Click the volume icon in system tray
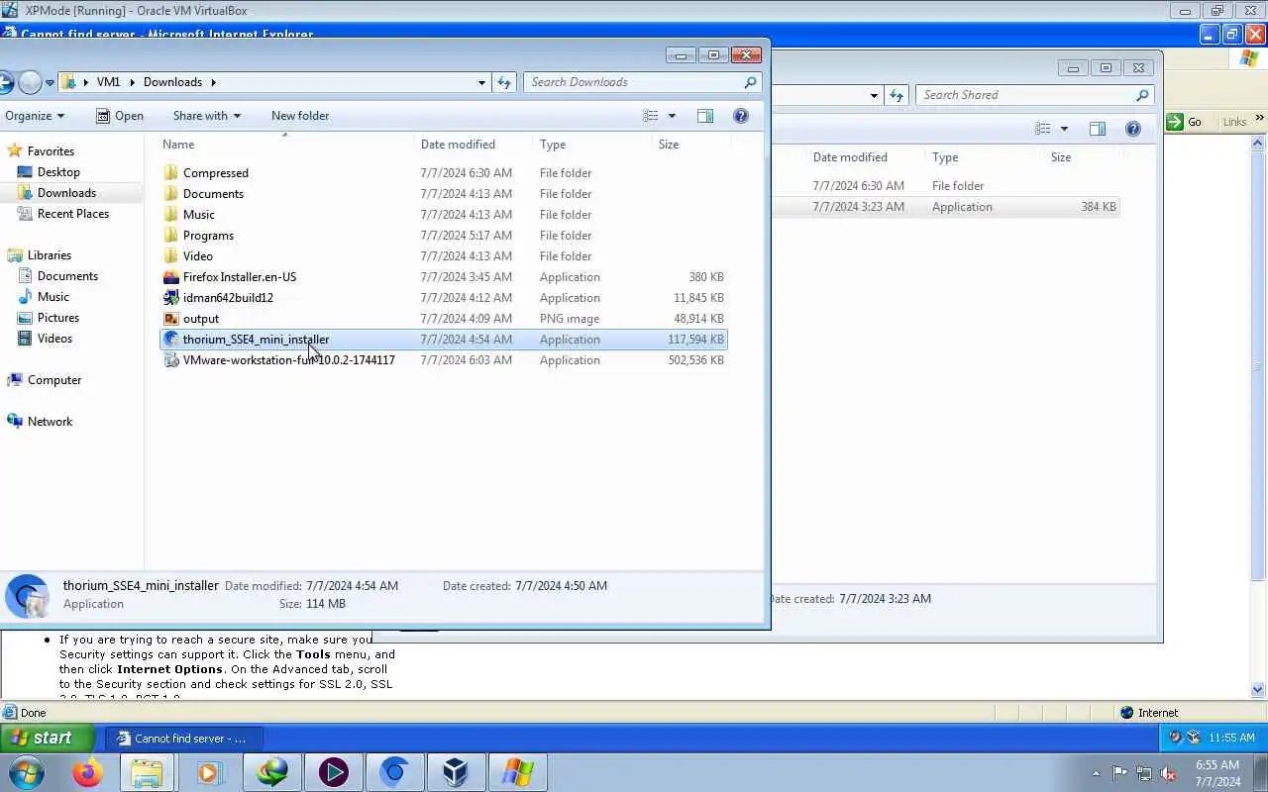 [x=1168, y=773]
